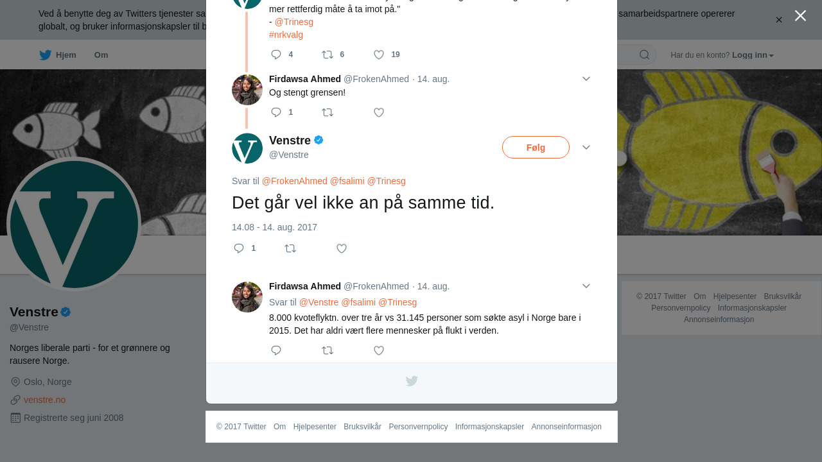Image resolution: width=822 pixels, height=462 pixels.
Task: Open the venstre.no website link
Action: tap(44, 400)
